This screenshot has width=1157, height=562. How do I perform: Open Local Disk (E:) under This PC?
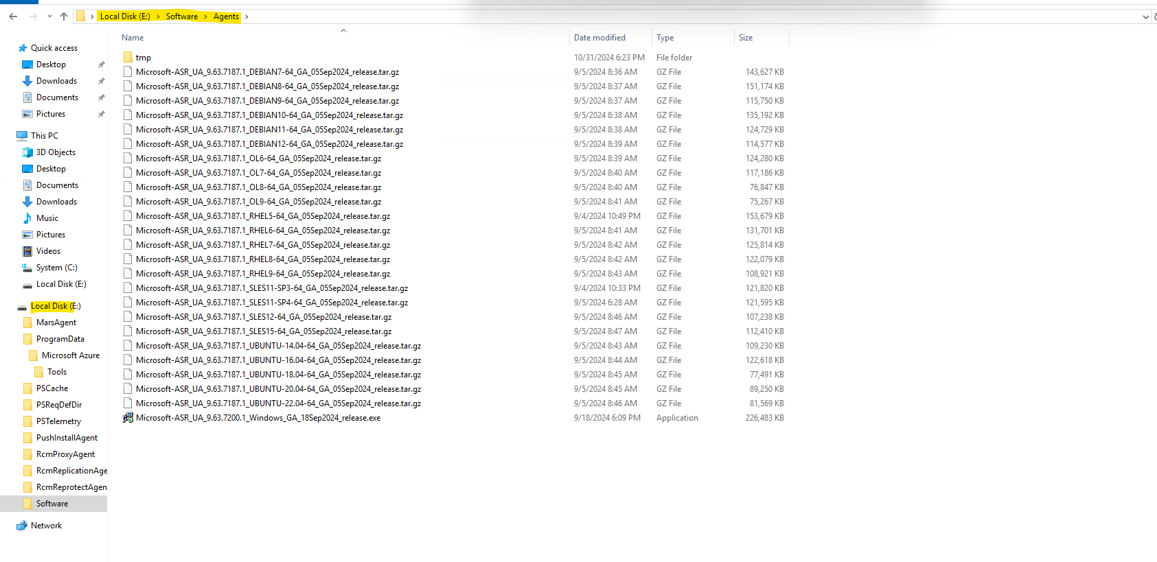(x=61, y=284)
